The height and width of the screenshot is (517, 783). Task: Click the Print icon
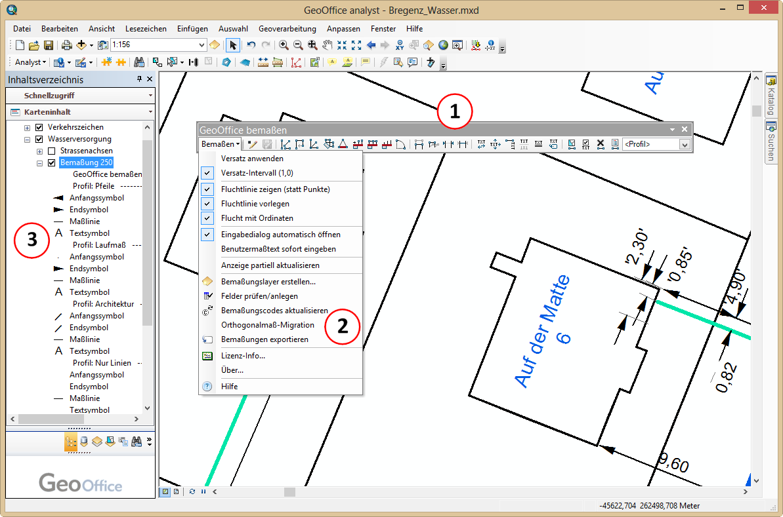click(66, 45)
